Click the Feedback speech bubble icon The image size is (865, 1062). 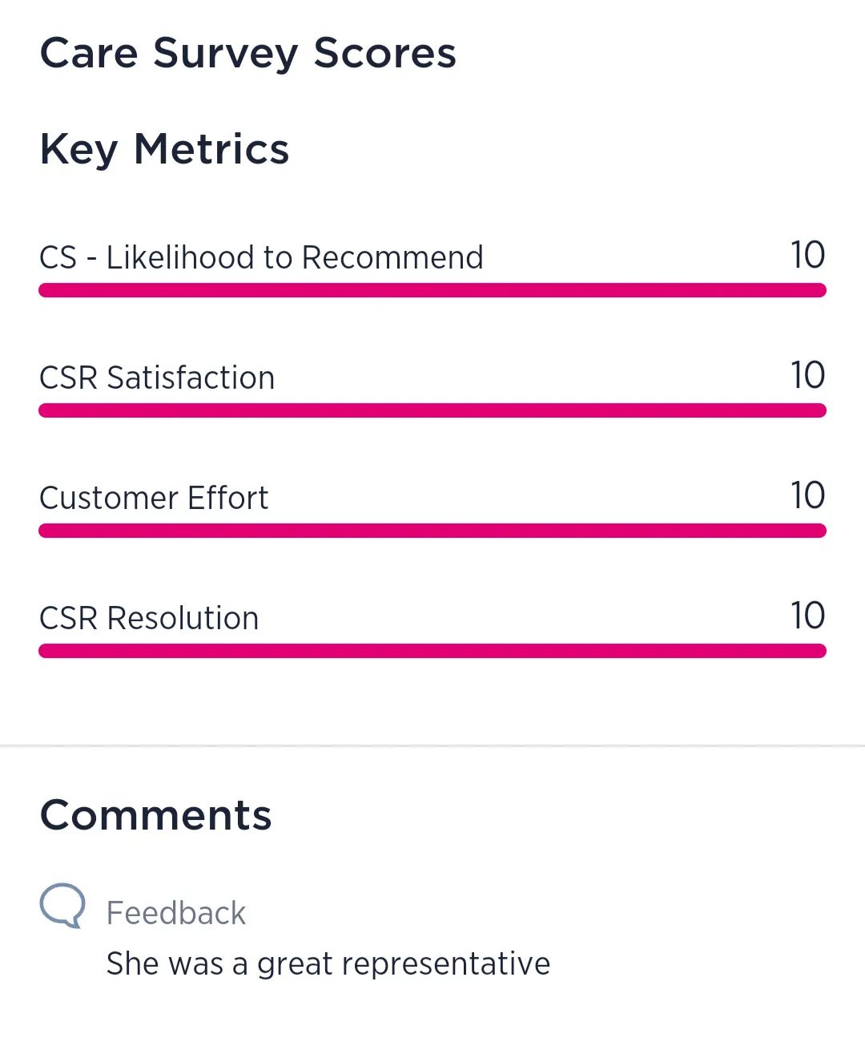point(62,906)
